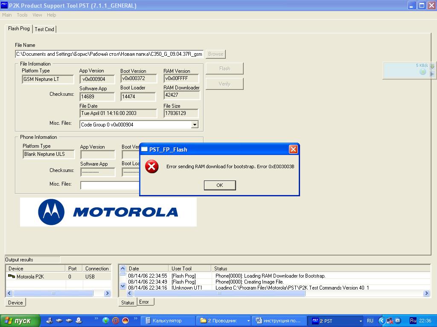Click the File Size value 17836129

click(181, 113)
